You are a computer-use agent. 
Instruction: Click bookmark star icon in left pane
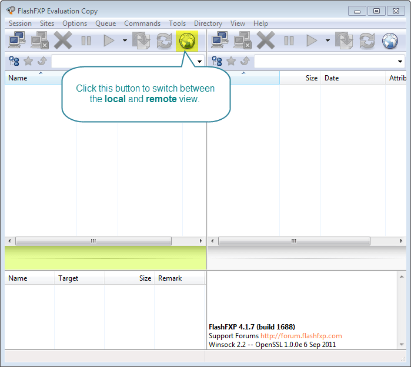[28, 61]
